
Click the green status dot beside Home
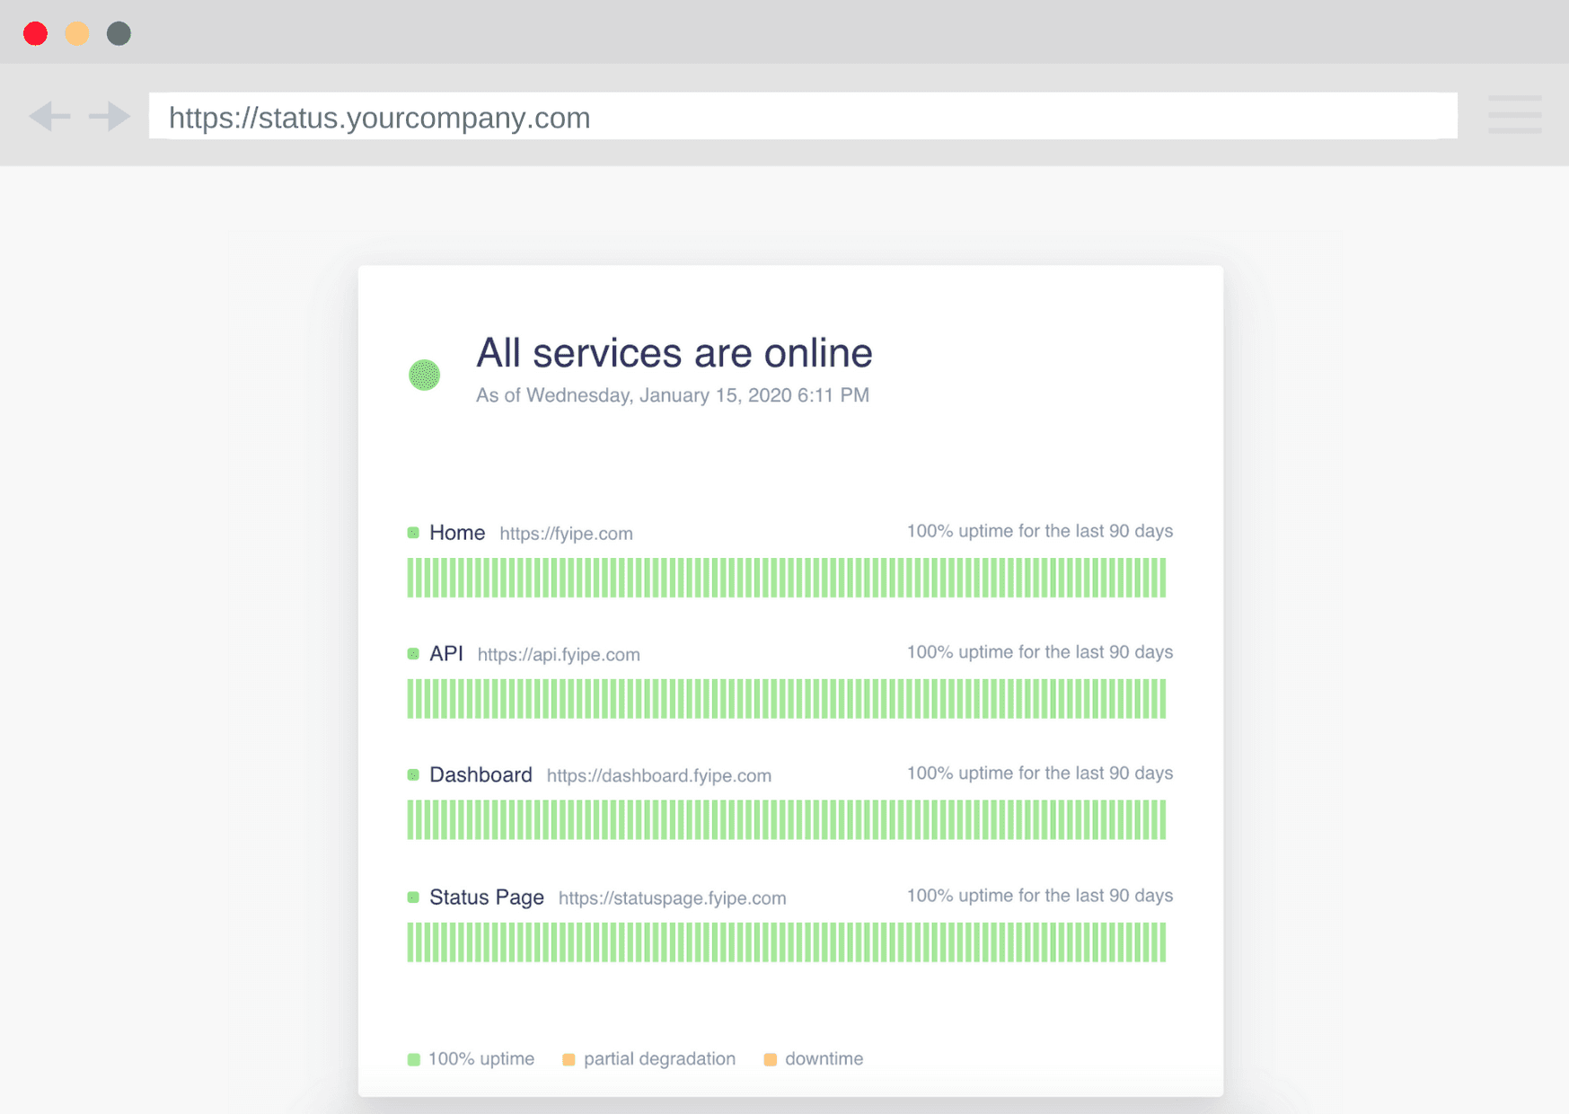413,533
